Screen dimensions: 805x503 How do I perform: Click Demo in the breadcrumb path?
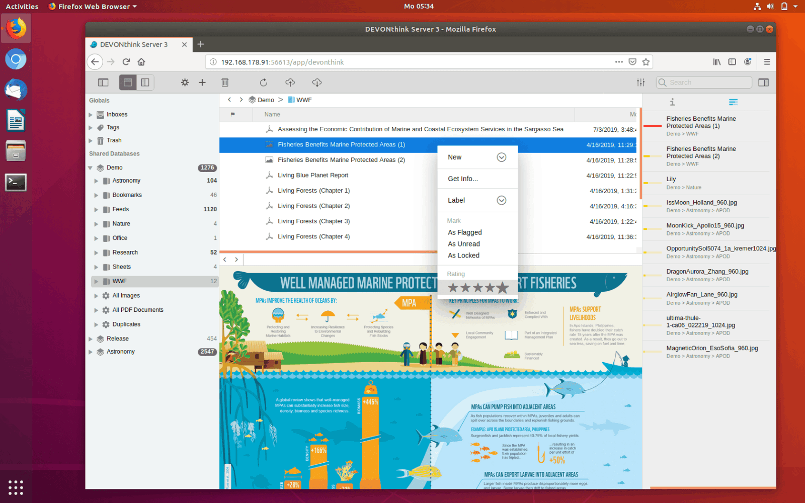(266, 100)
